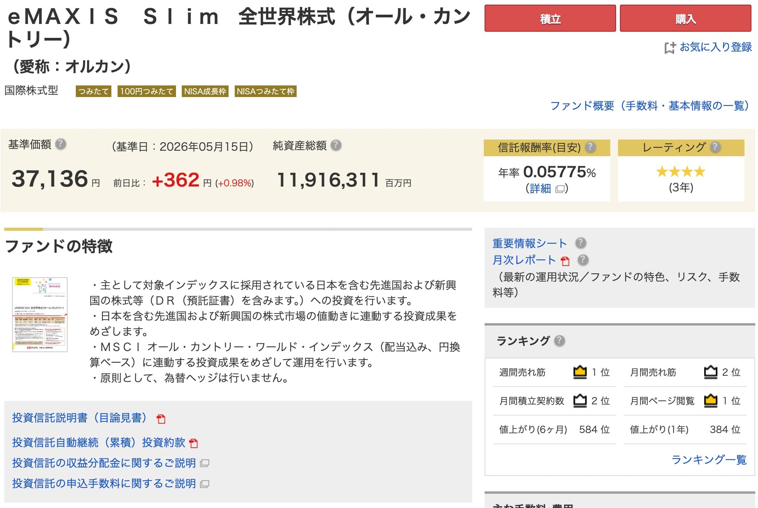Click the つみたて tag badge
Screen dimensions: 758x508
[94, 92]
